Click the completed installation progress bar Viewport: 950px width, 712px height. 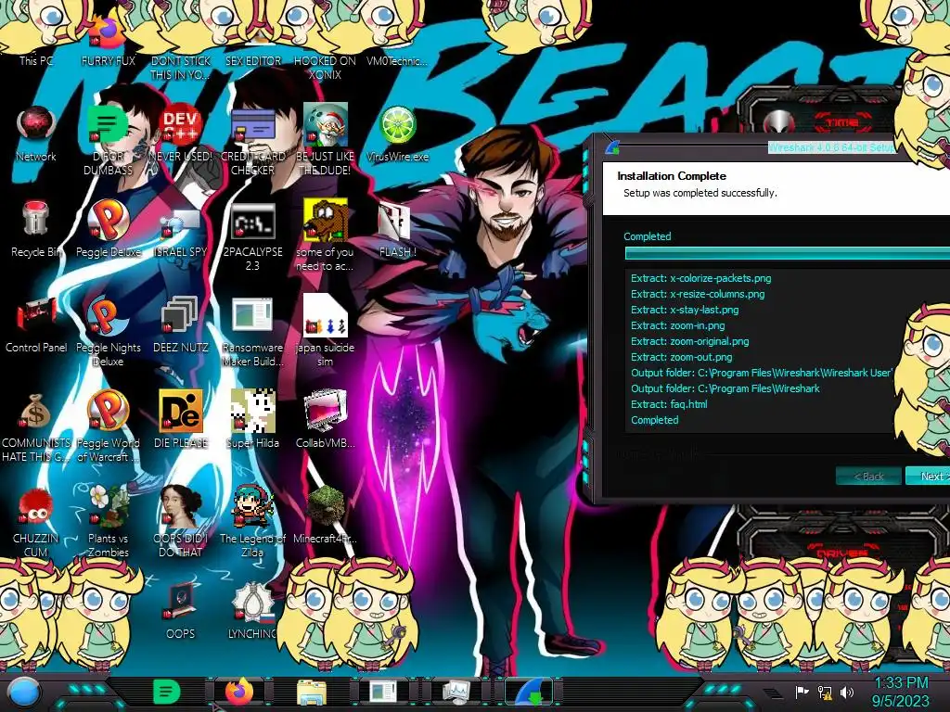click(787, 254)
